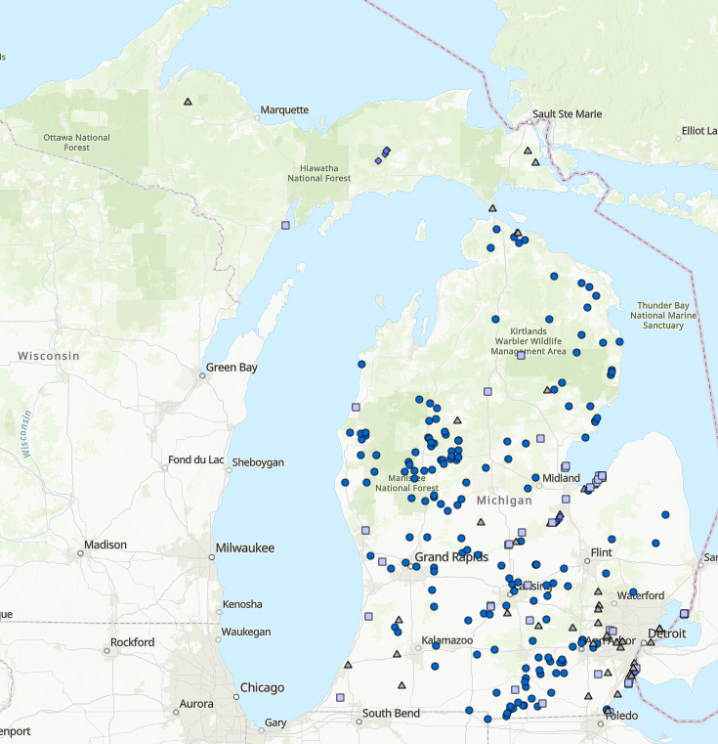Click the Milwaukee city label
The height and width of the screenshot is (744, 718).
pyautogui.click(x=245, y=548)
